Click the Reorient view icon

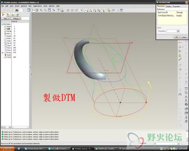pos(53,10)
